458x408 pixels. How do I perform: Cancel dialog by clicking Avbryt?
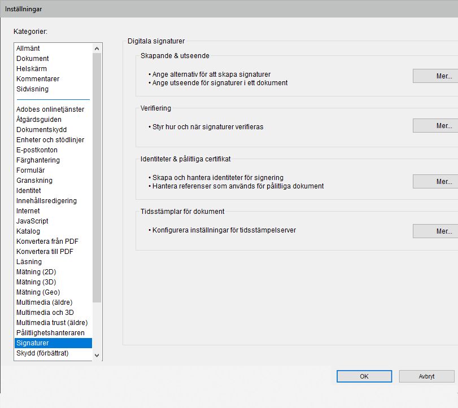[x=426, y=376]
